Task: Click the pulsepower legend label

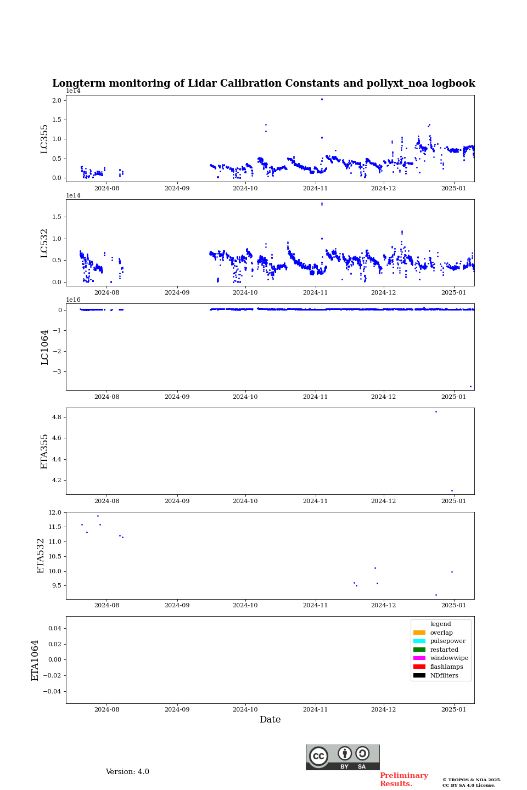Action: [448, 641]
